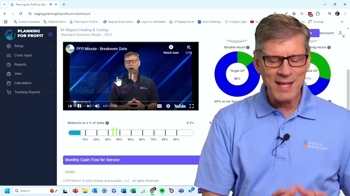Image resolution: width=350 pixels, height=196 pixels.
Task: Click the Materials percent of sales bar
Action: click(x=131, y=133)
